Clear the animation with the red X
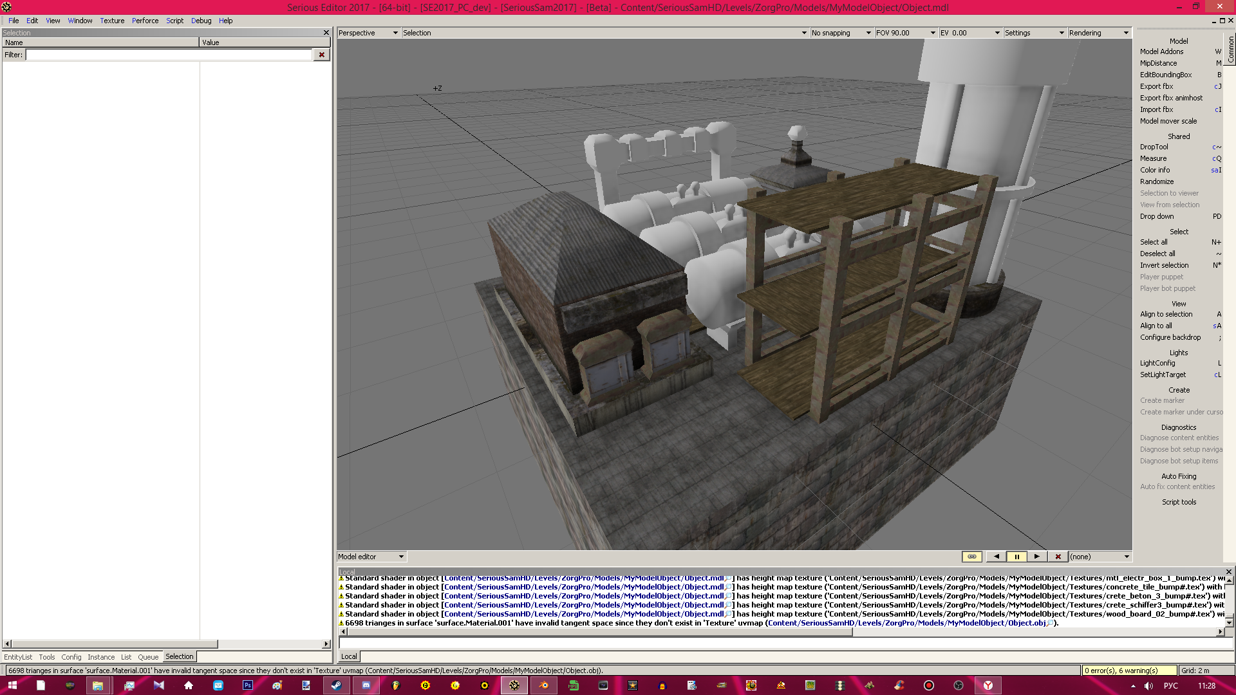1236x695 pixels. pos(1058,557)
